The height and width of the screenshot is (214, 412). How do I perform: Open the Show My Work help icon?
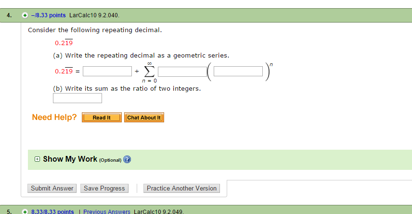point(127,159)
